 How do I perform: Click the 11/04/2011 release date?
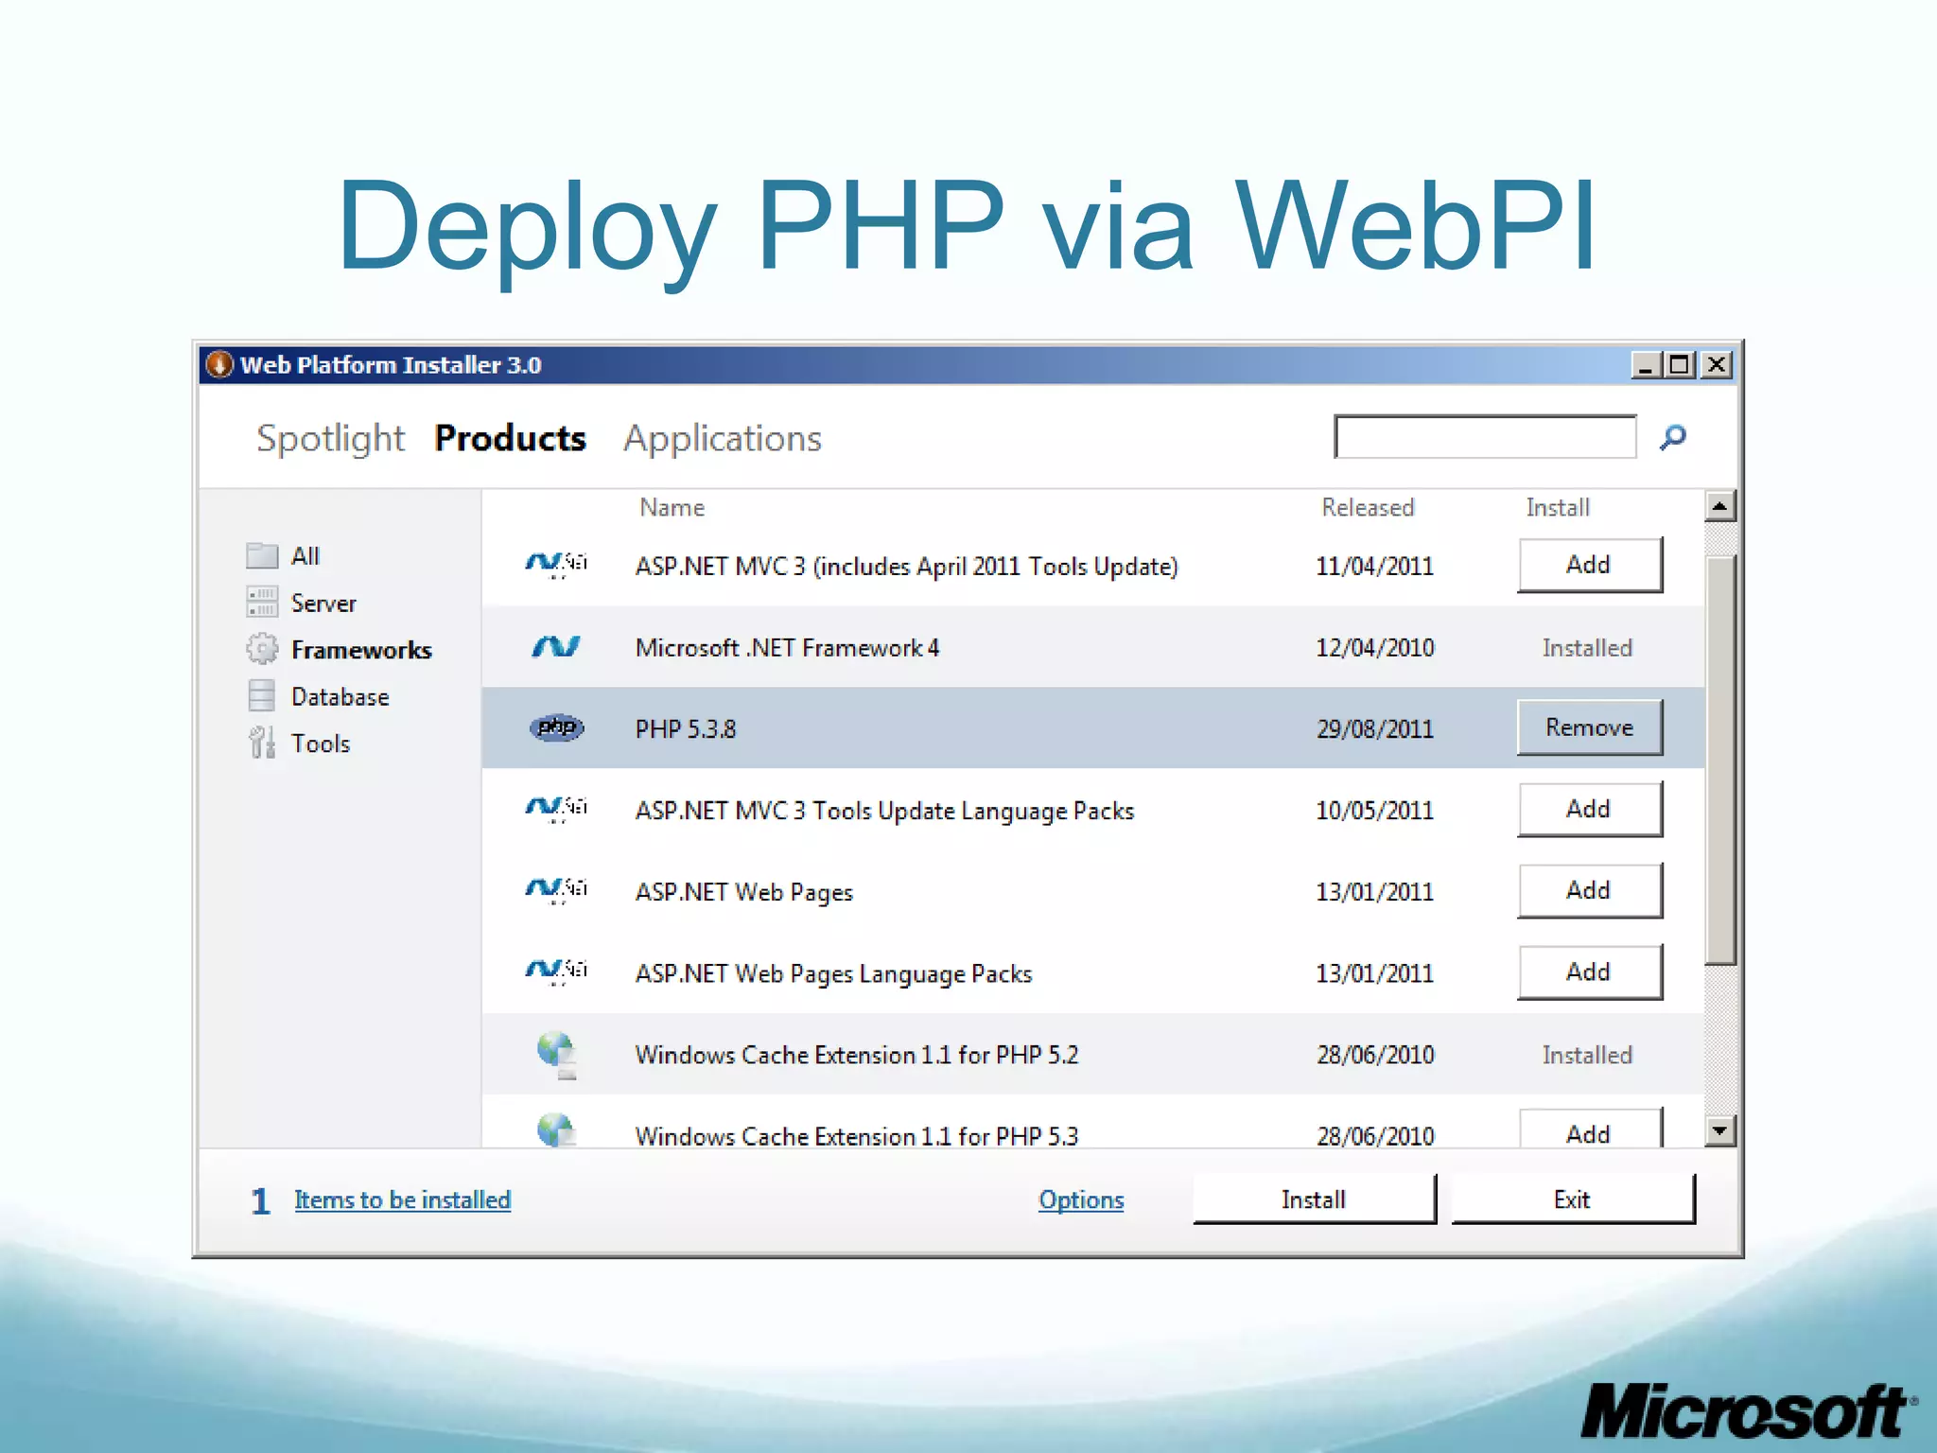click(x=1375, y=567)
